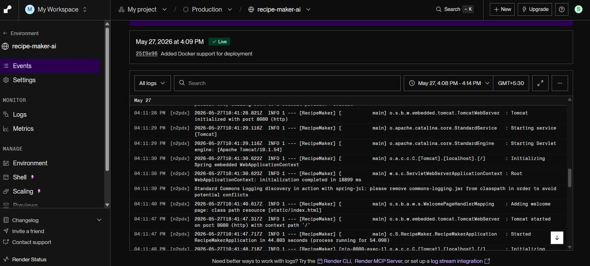Click Invite a friend
590x266 pixels.
[28, 231]
